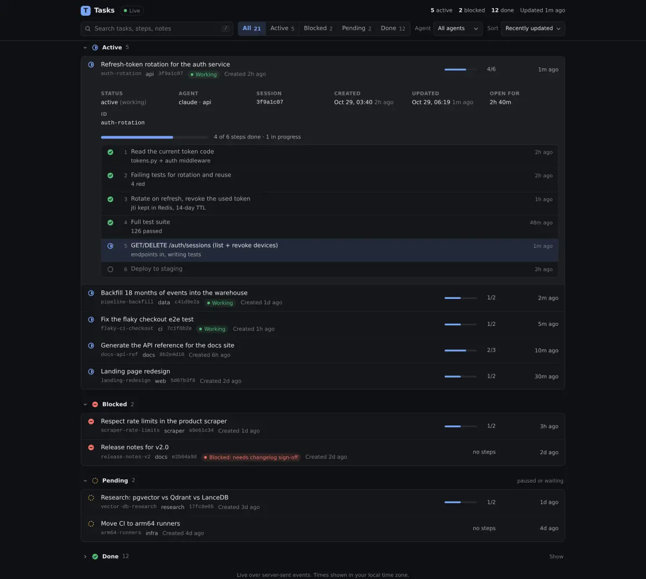Open the All agents dropdown

458,29
